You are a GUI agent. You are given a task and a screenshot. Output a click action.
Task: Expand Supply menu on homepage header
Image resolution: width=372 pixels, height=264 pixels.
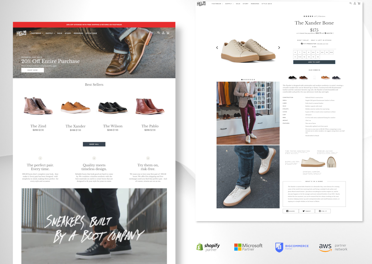tap(50, 33)
